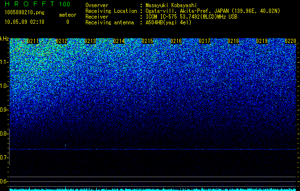
Task: Click the 1.0 kHz axis label
Action: [4, 86]
